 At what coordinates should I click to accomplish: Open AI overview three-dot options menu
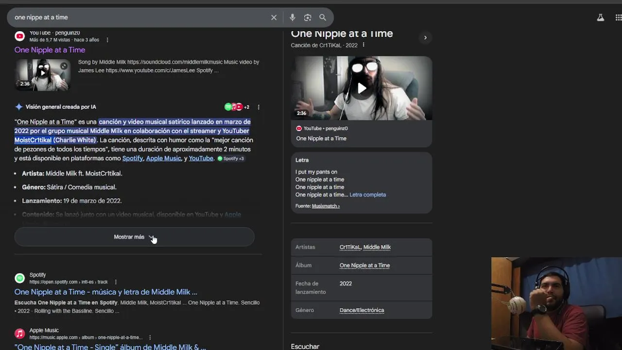point(259,107)
